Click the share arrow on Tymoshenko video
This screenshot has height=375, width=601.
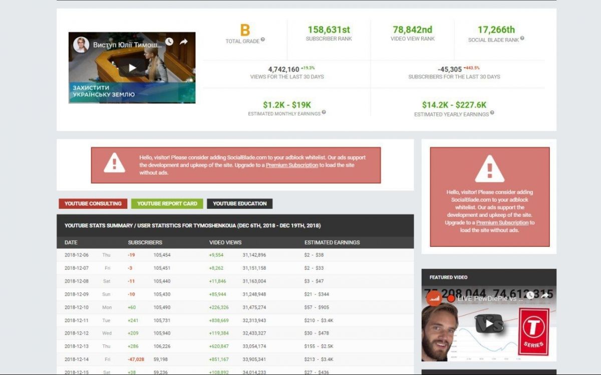(x=184, y=42)
